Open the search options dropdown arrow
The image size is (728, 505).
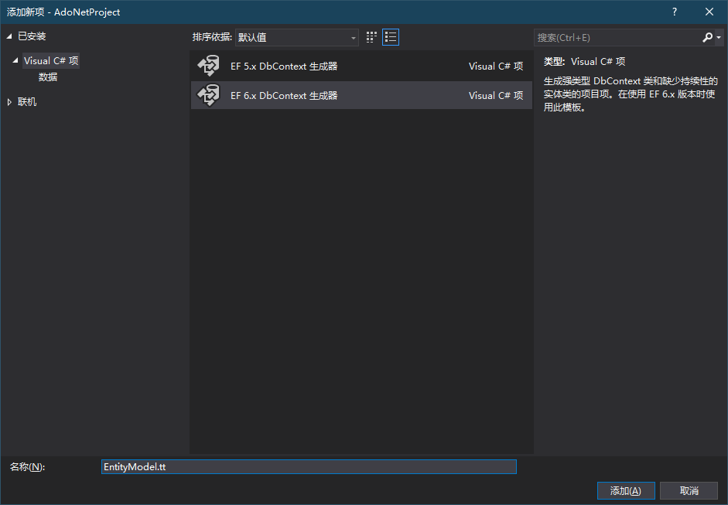click(719, 37)
